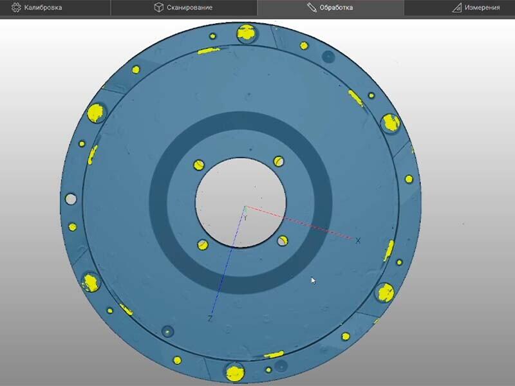The height and width of the screenshot is (386, 515).
Task: Click the gear icon beside Калибровка
Action: tap(16, 8)
